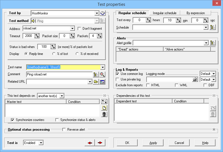Open schedule editor icon beside Schedule field
Viewport: 223px width, 152px height.
click(213, 27)
